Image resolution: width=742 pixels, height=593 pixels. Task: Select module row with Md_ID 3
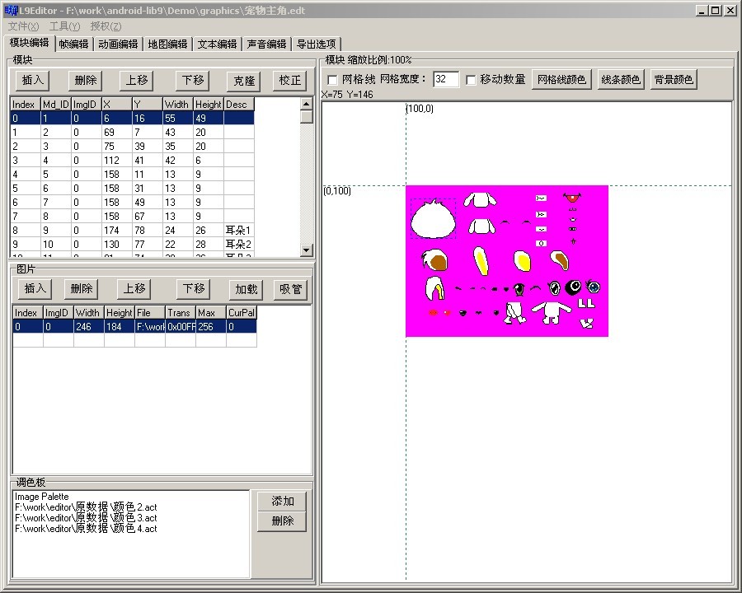[x=132, y=146]
